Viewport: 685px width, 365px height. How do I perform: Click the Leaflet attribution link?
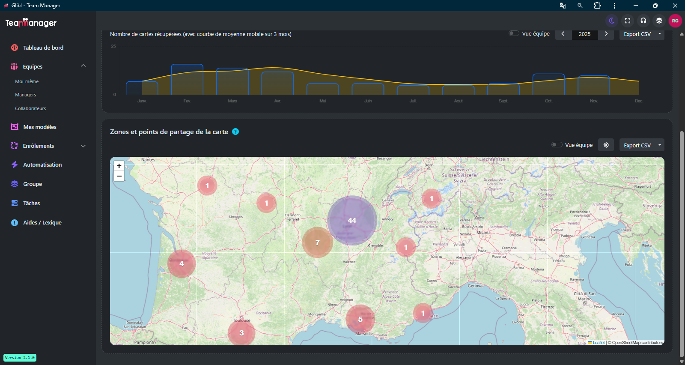point(599,343)
